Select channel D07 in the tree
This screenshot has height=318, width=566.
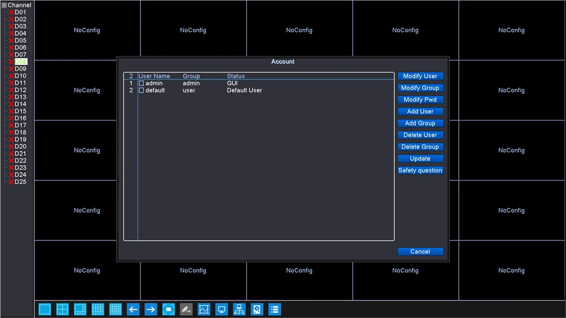click(x=20, y=54)
